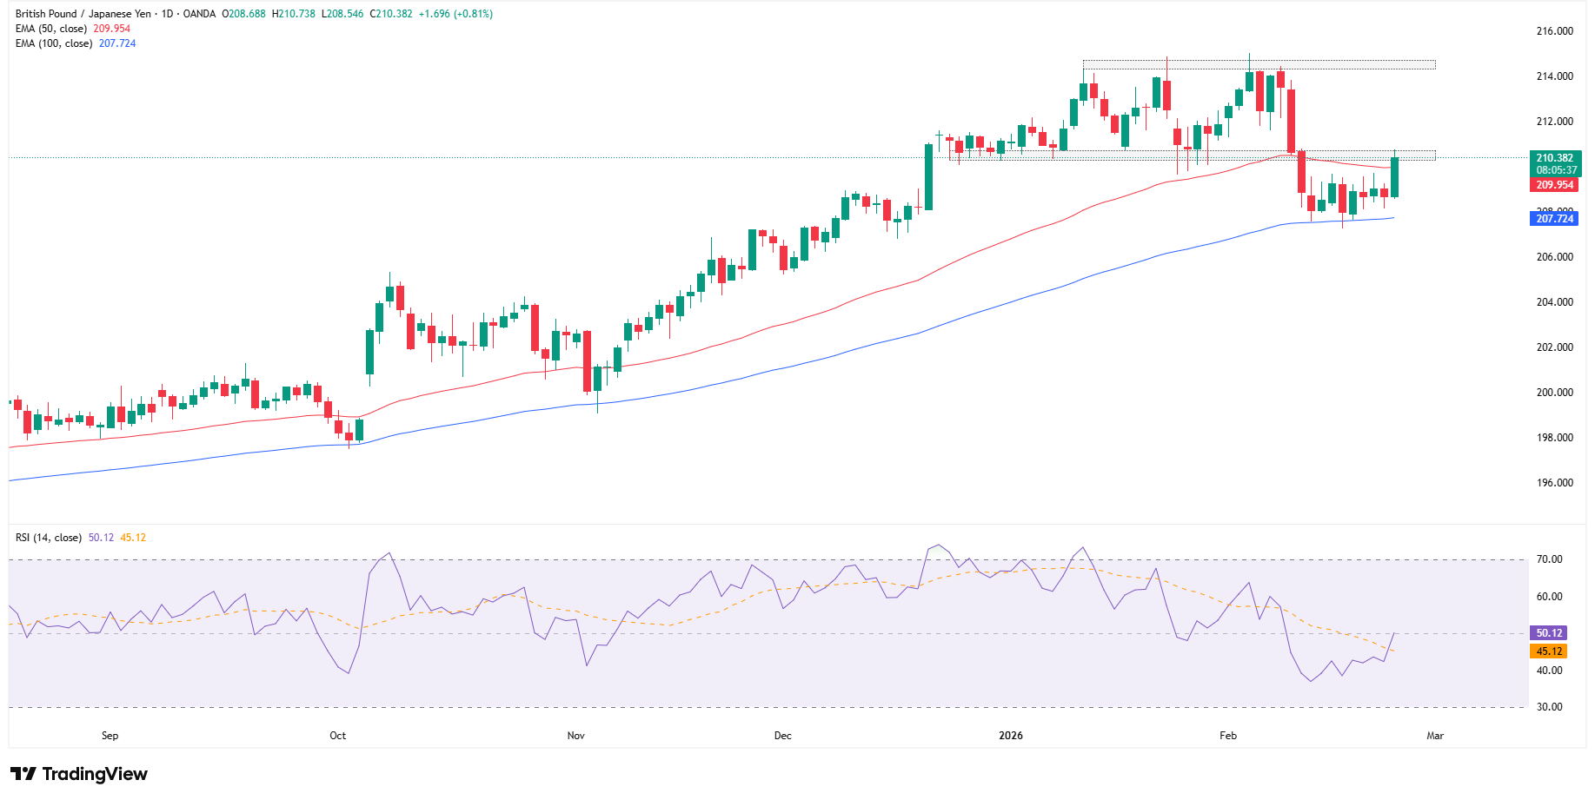Select the purple 50.12 RSI value label
The width and height of the screenshot is (1595, 800).
tap(1547, 632)
